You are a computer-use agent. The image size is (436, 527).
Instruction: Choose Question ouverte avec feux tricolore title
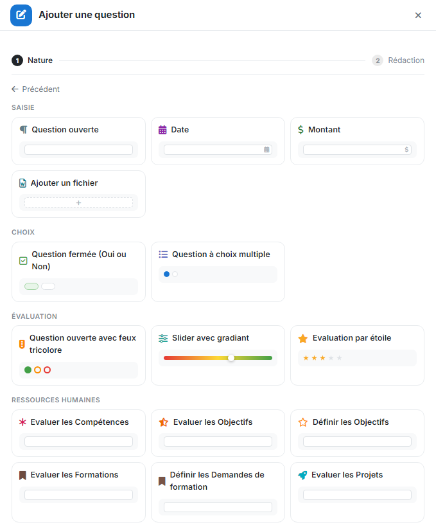click(83, 344)
